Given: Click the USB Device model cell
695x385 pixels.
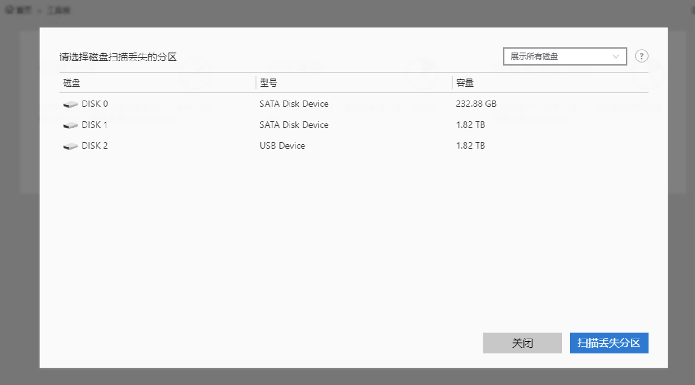Looking at the screenshot, I should (x=282, y=146).
